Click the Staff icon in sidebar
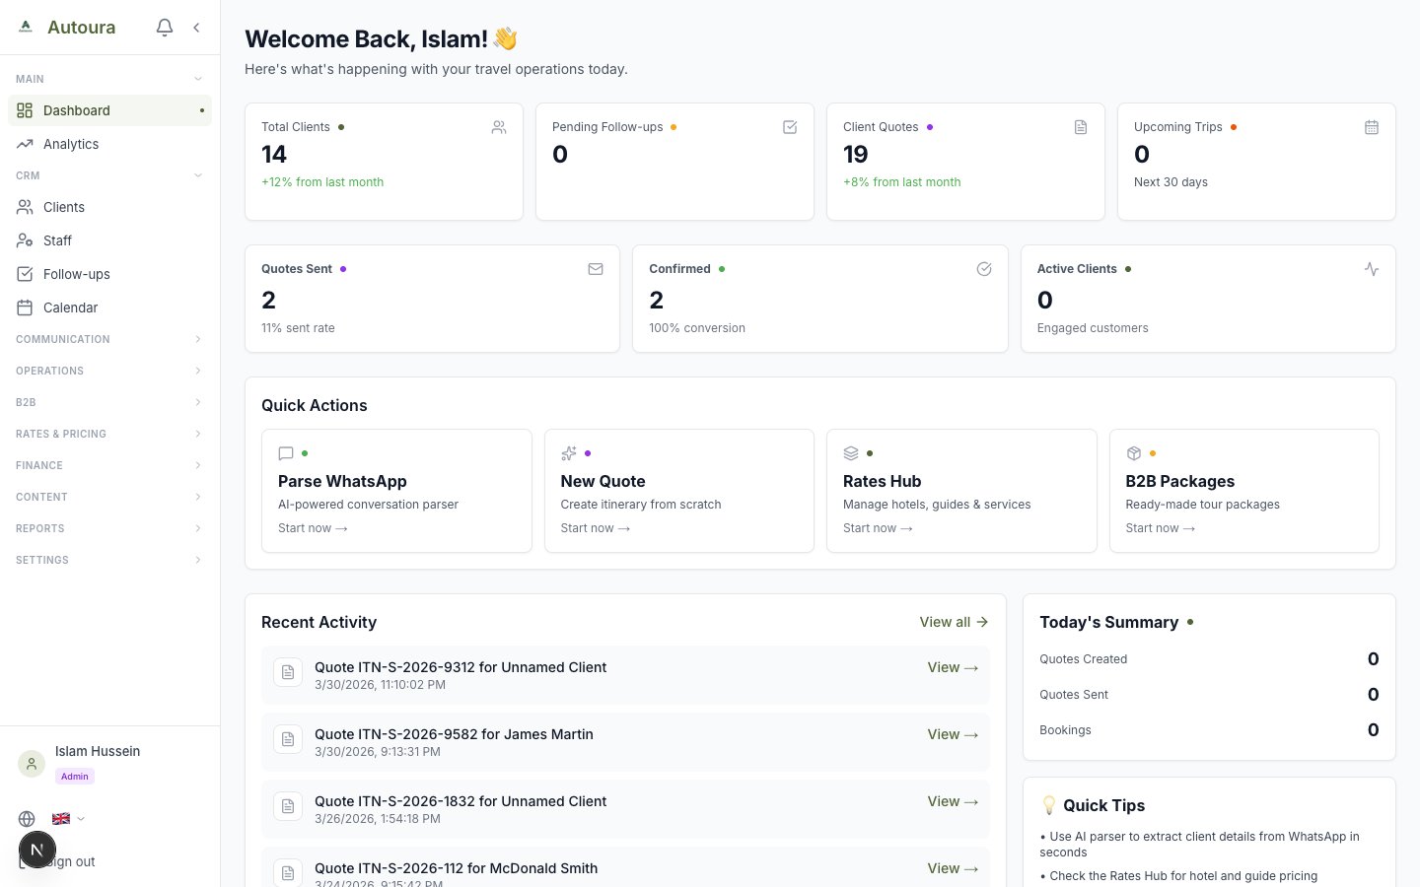 tap(25, 240)
